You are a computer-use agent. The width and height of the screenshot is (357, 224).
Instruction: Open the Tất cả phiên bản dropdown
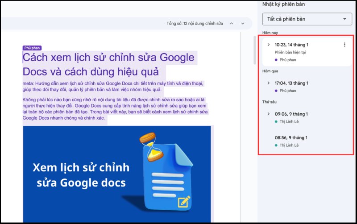(x=307, y=19)
